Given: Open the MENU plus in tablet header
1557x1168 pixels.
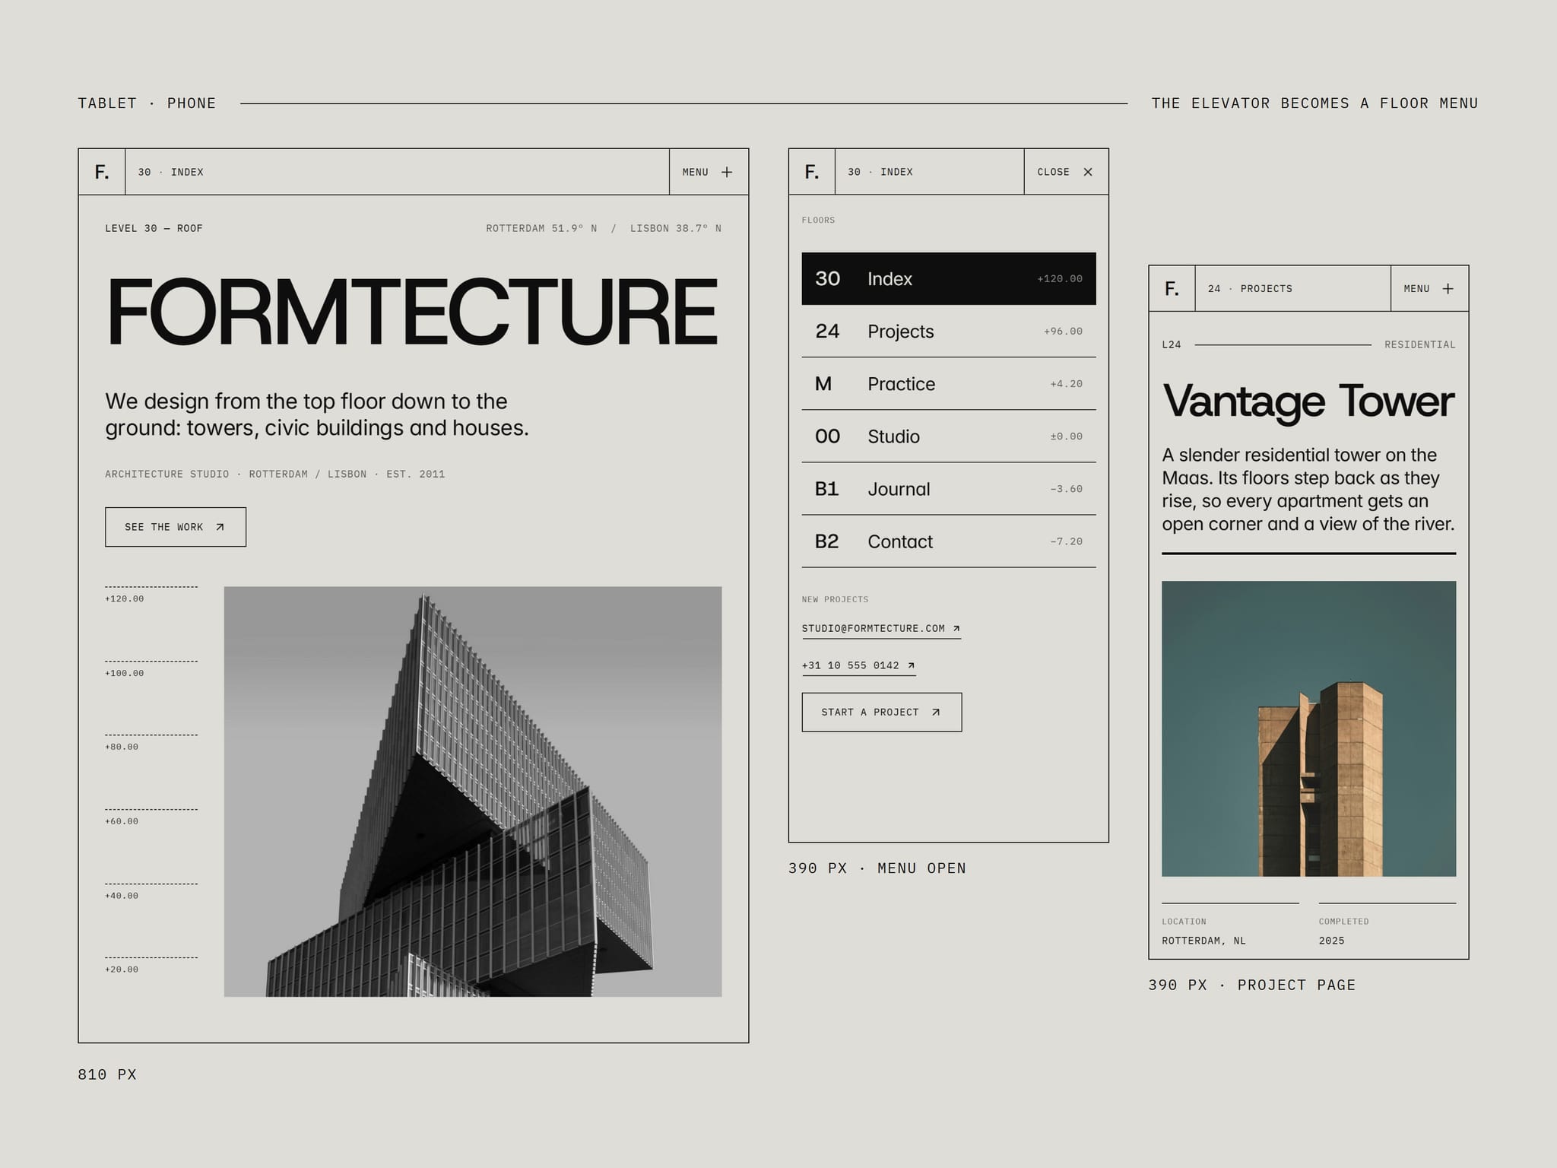Looking at the screenshot, I should (x=708, y=172).
